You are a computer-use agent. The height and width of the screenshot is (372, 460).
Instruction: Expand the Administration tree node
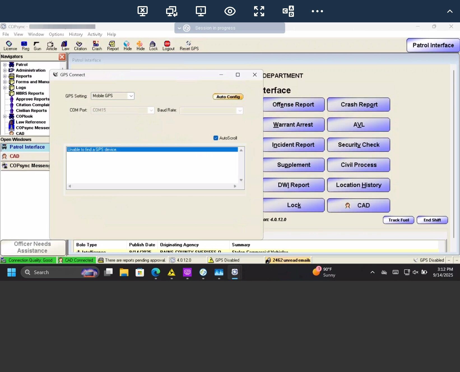click(x=5, y=70)
